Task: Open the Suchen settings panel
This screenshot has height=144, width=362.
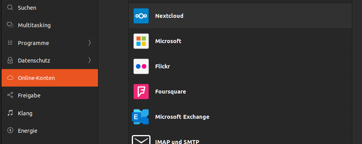Action: pos(50,8)
